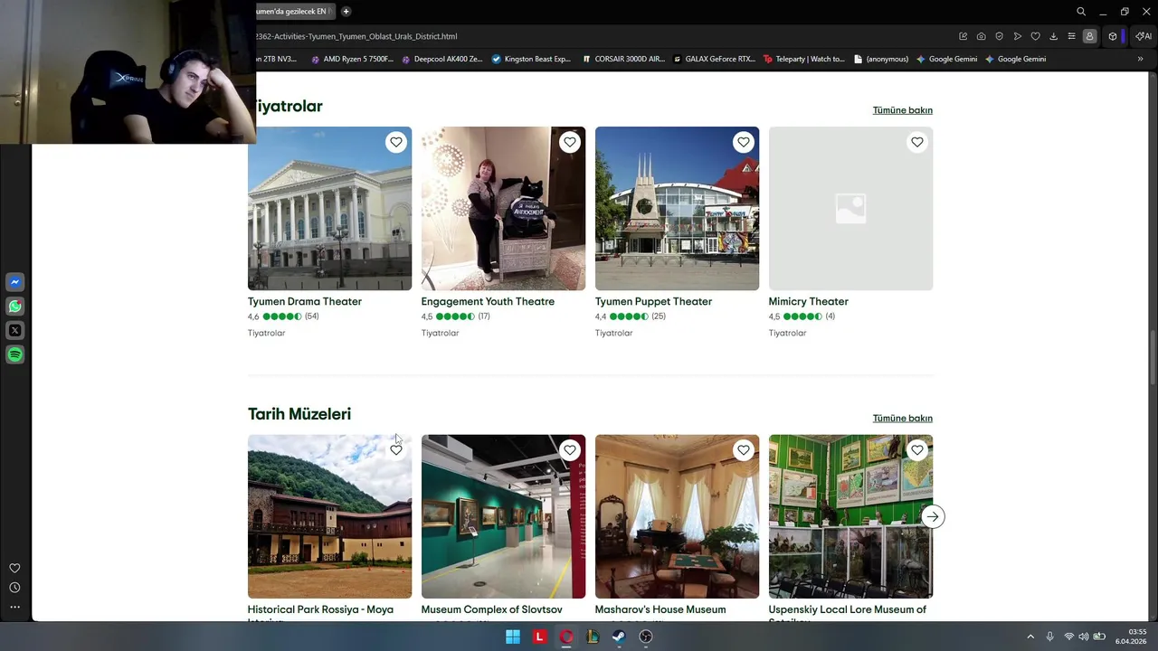This screenshot has width=1158, height=651.
Task: Open Steam from the taskbar
Action: pos(619,637)
